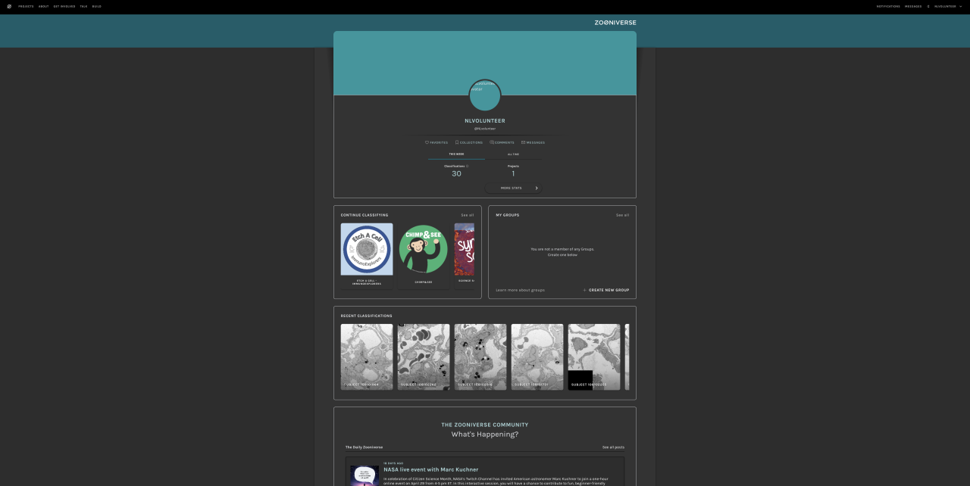
Task: Click the plus icon beside Create New Group
Action: [584, 290]
